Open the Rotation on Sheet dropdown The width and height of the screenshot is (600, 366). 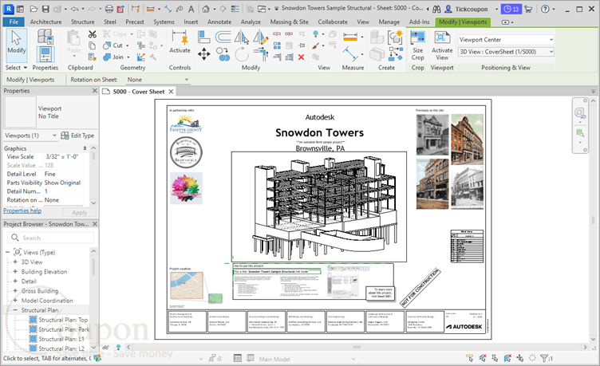pyautogui.click(x=158, y=80)
